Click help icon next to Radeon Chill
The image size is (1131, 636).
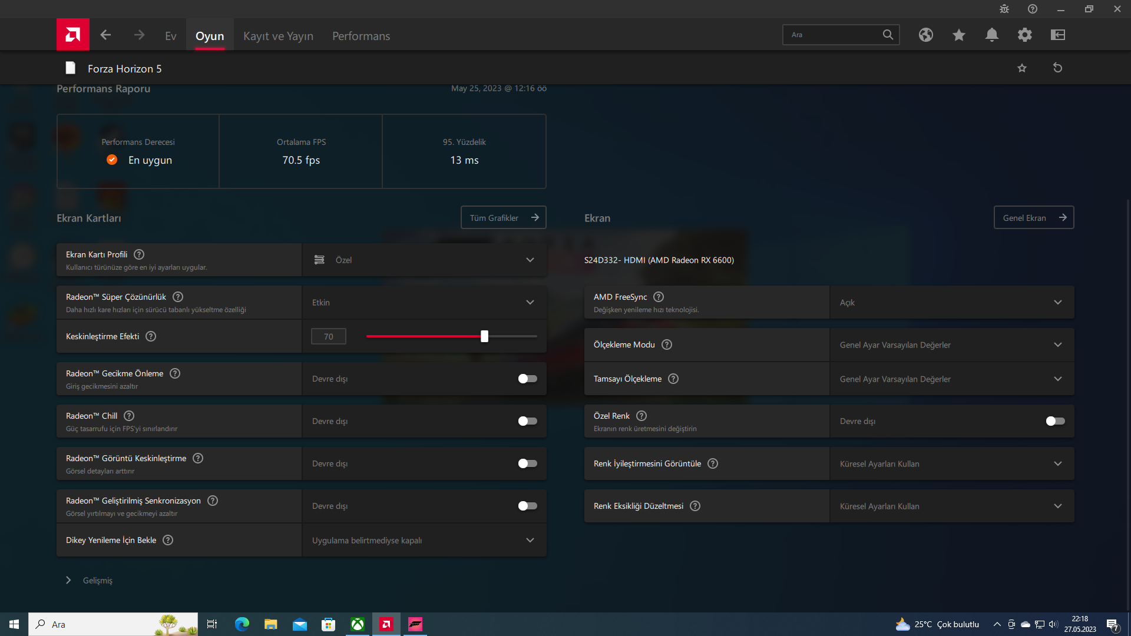(x=129, y=416)
